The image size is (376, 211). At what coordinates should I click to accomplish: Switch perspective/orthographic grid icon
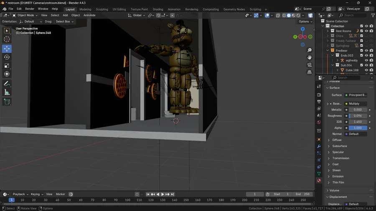point(310,72)
